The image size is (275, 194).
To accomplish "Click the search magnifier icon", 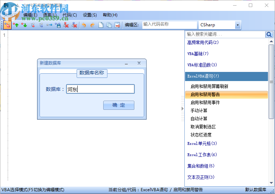I will click(269, 34).
